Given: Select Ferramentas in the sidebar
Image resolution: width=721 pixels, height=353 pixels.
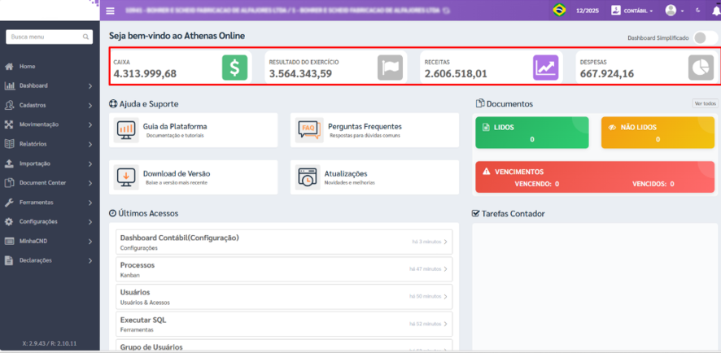Looking at the screenshot, I should [37, 203].
